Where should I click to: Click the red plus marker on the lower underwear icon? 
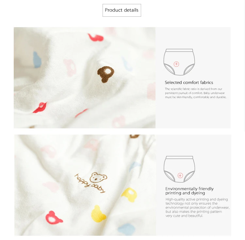pos(180,175)
